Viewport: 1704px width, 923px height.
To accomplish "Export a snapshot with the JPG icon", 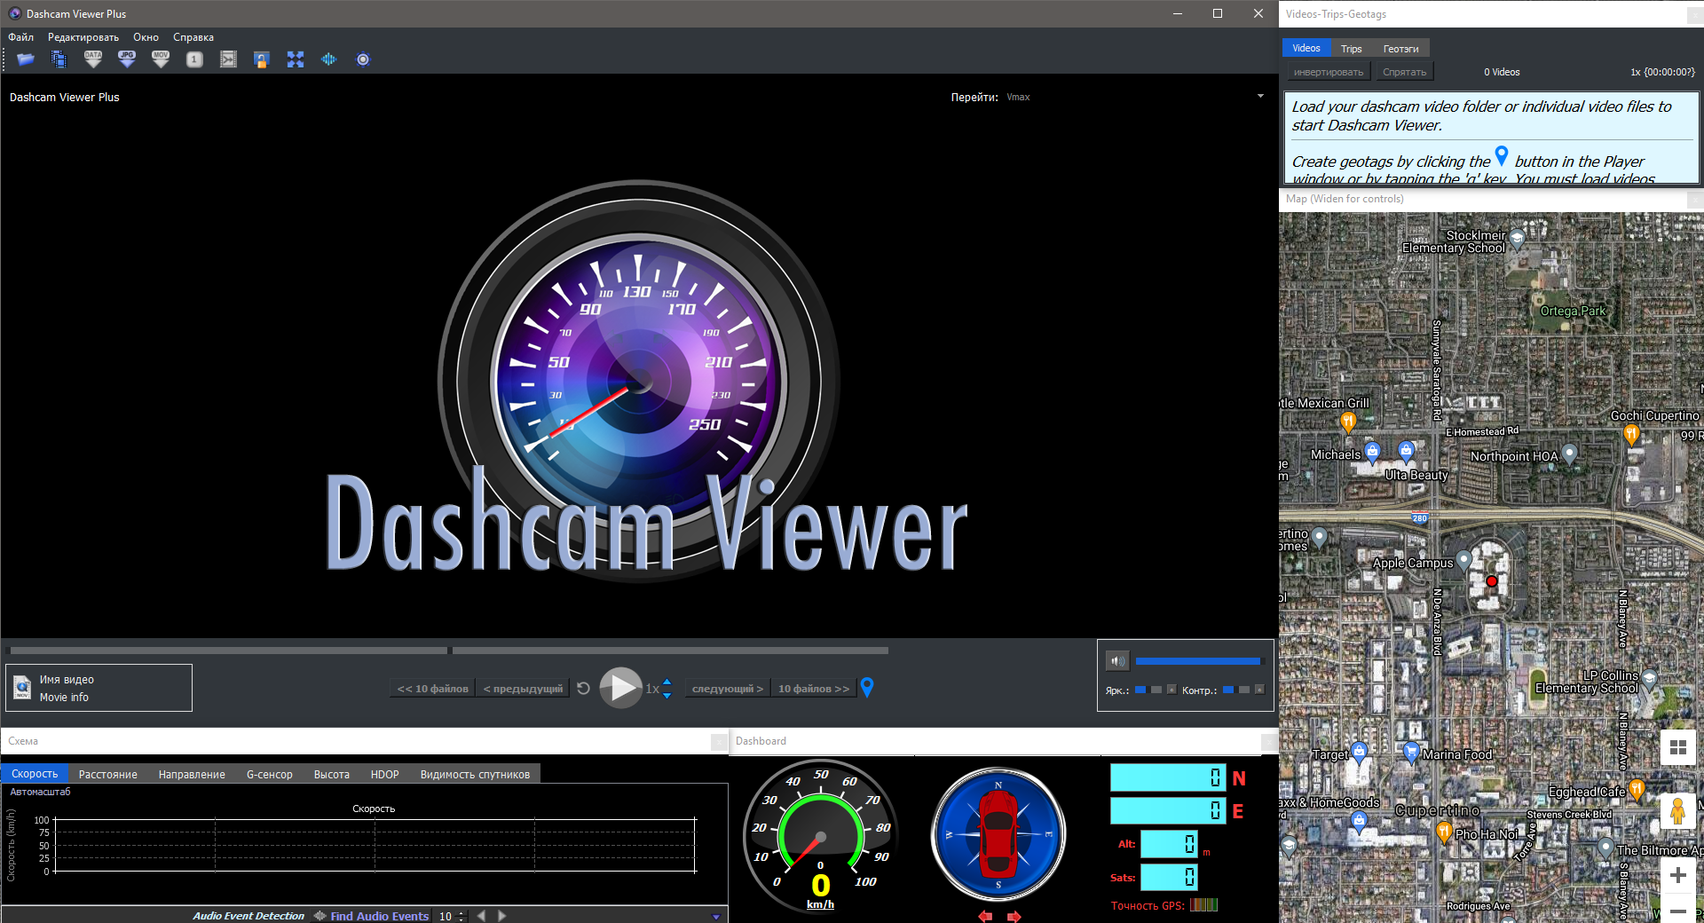I will coord(127,59).
